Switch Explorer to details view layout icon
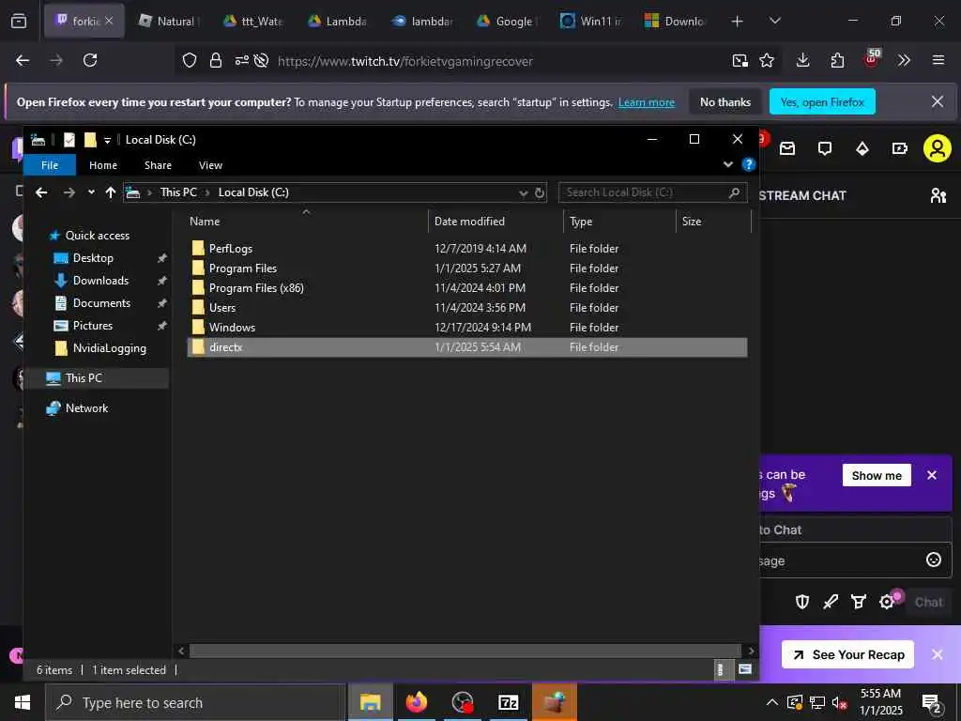 [x=722, y=669]
